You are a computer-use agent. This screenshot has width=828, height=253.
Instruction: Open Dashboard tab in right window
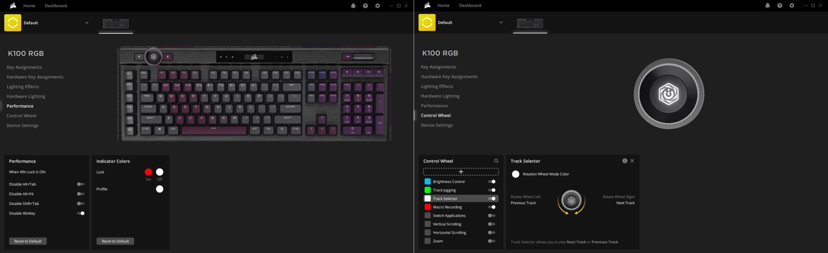[470, 5]
